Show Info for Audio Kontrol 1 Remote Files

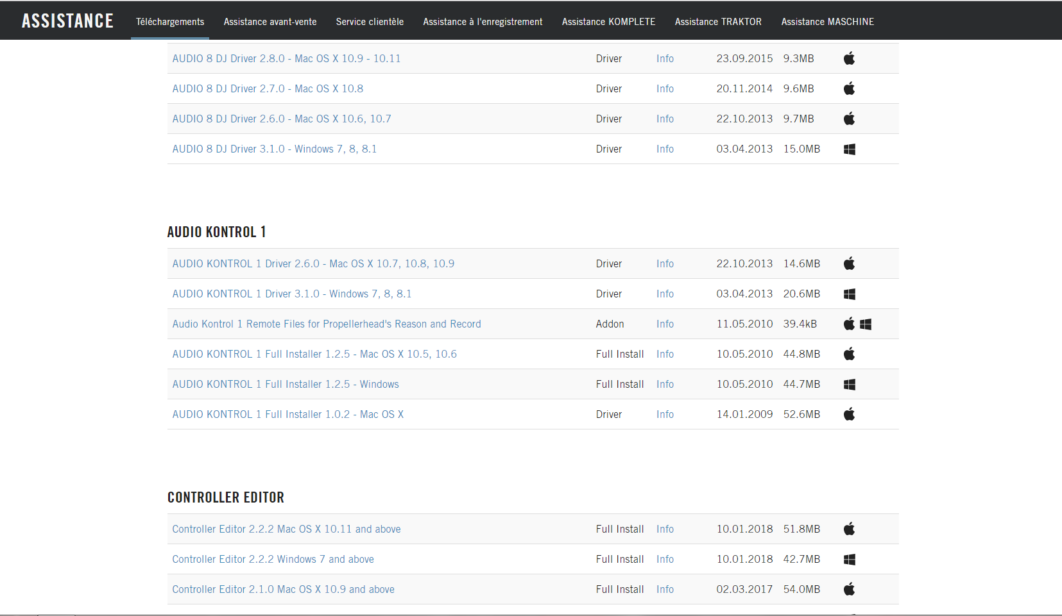tap(665, 324)
